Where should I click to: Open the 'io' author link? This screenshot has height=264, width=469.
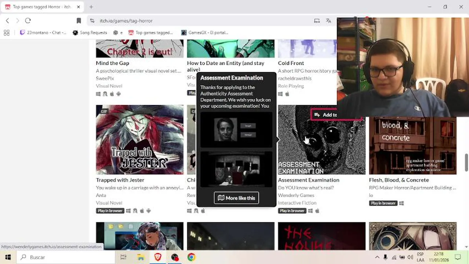click(371, 195)
